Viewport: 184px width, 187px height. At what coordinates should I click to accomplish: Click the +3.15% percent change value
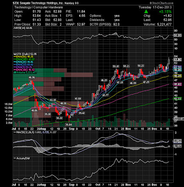click(165, 12)
